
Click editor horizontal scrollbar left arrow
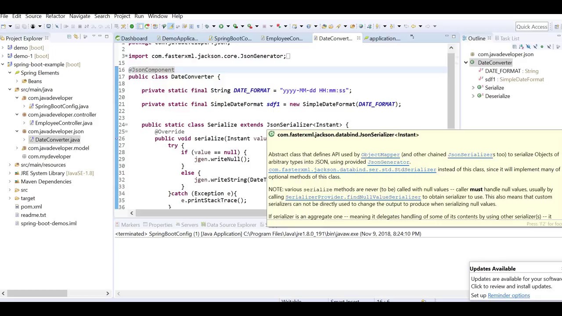tap(131, 213)
